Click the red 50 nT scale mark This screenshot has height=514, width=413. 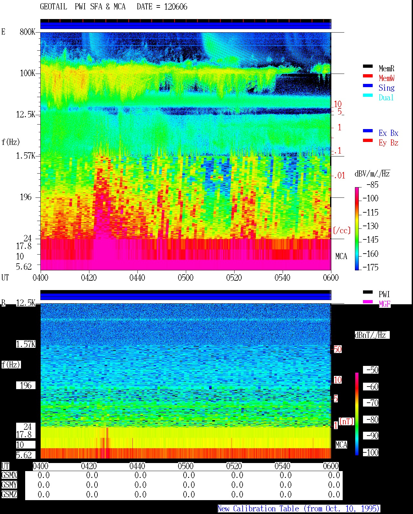(x=337, y=349)
